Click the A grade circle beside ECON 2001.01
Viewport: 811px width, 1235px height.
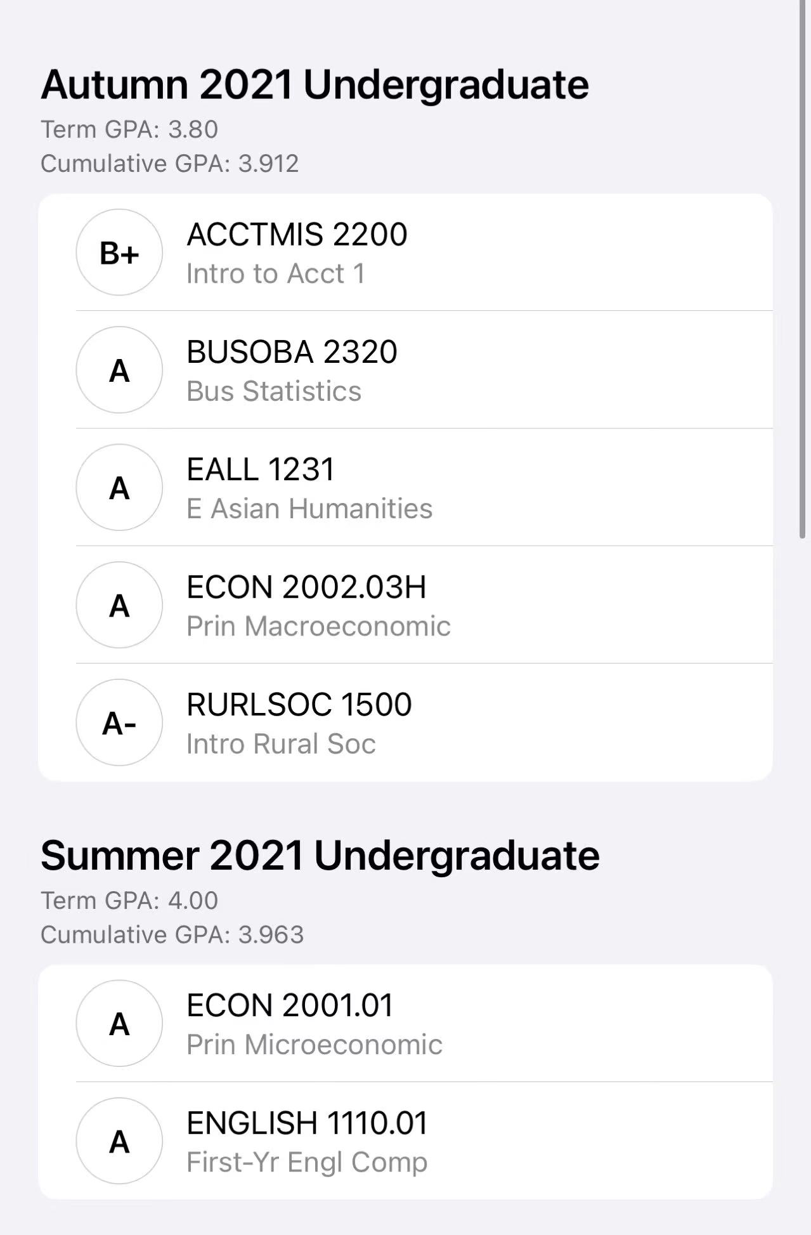(x=119, y=1024)
